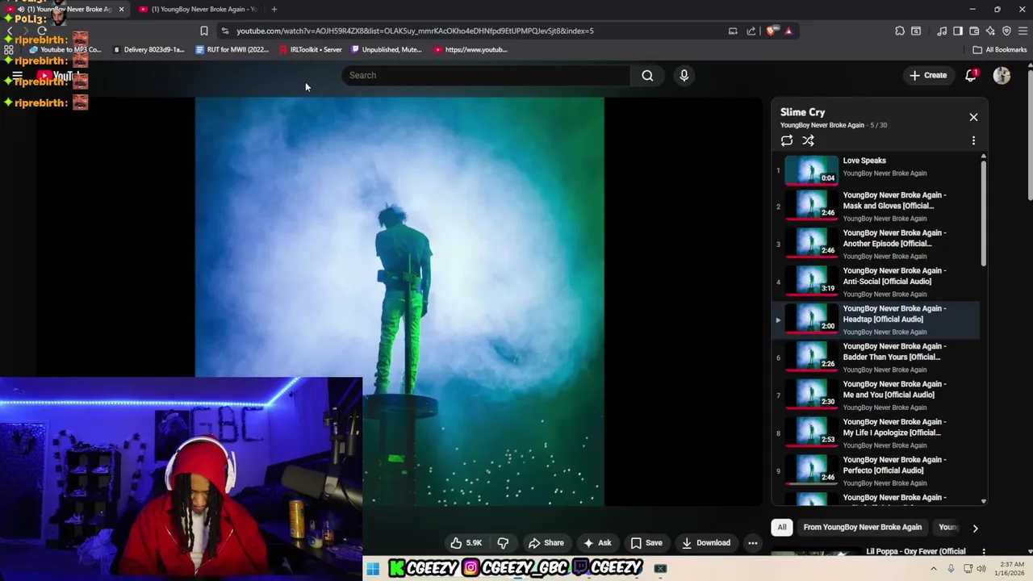Open tab search icon in toolbar
The height and width of the screenshot is (581, 1033).
click(x=916, y=31)
